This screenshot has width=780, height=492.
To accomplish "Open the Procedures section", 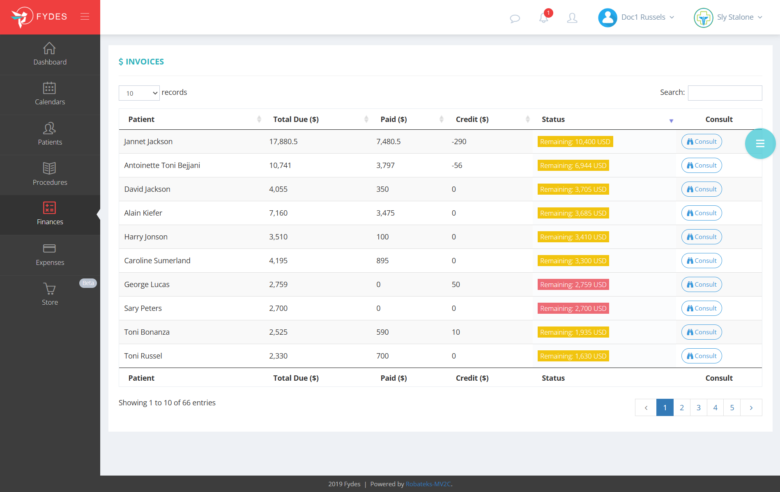I will pyautogui.click(x=50, y=174).
